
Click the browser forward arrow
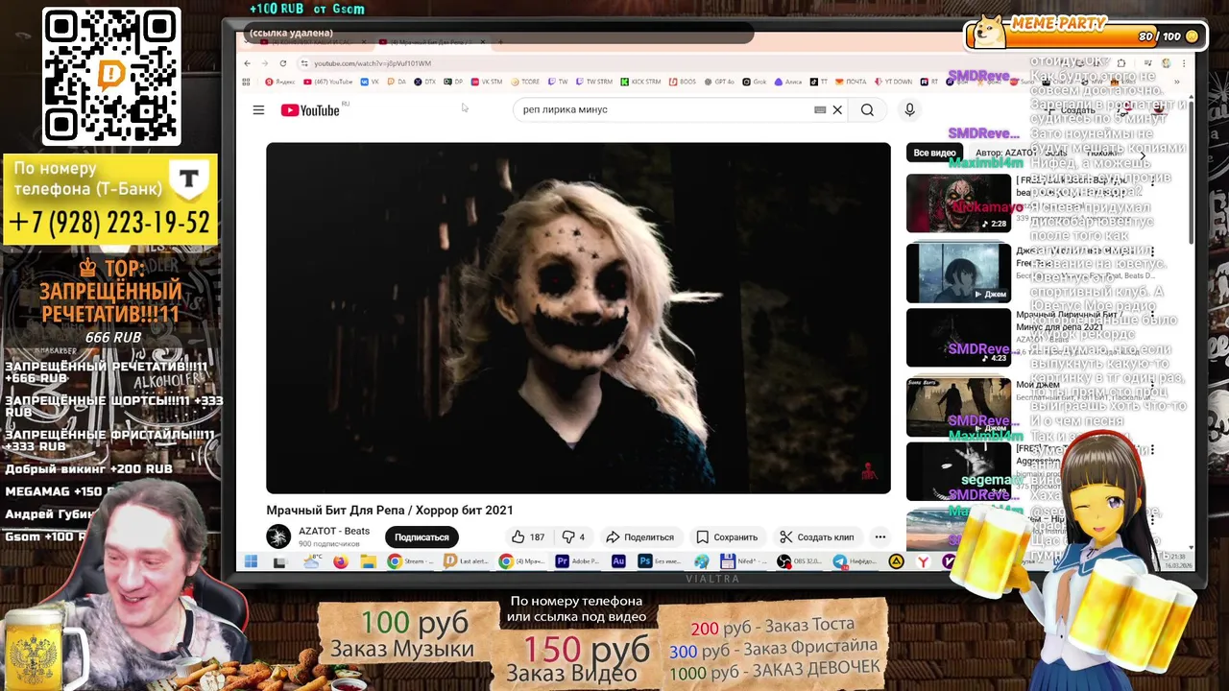(x=265, y=63)
